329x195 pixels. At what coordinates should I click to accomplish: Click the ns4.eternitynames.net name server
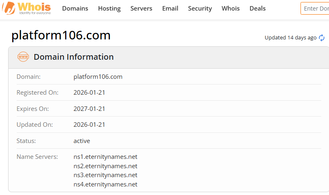coord(105,184)
